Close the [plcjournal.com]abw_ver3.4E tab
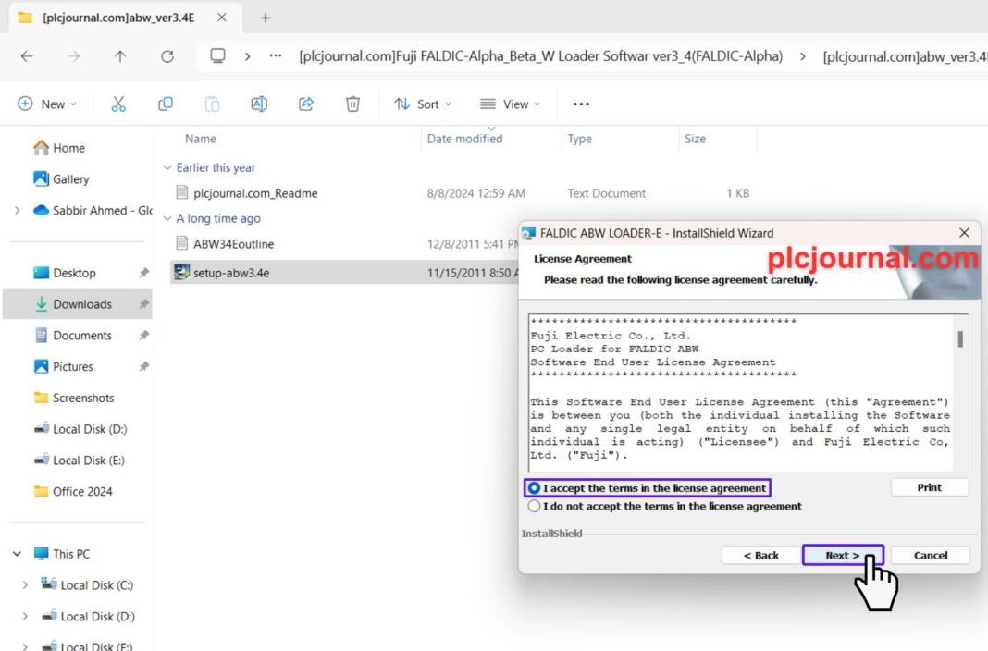Viewport: 988px width, 651px height. [x=222, y=18]
